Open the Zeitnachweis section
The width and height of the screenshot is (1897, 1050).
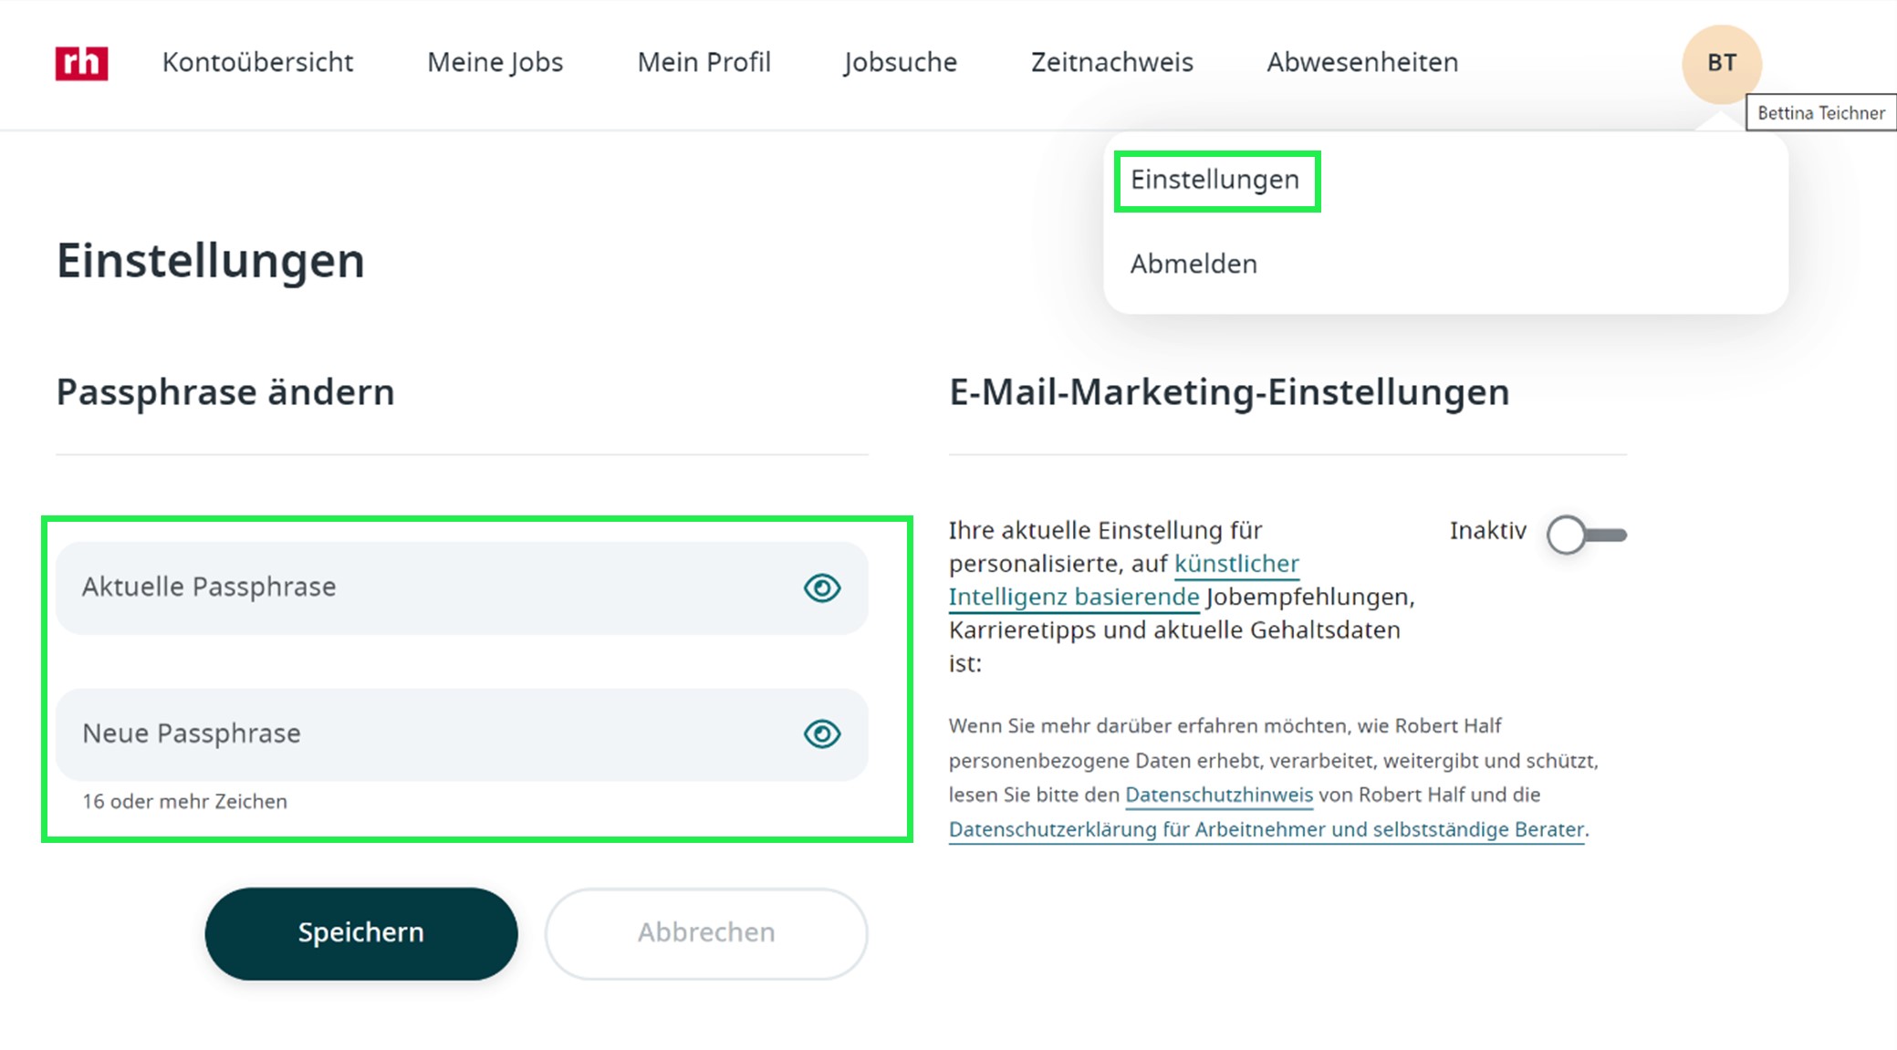click(1111, 62)
